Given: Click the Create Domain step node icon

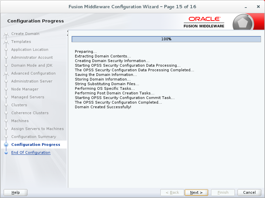Looking at the screenshot, I should pyautogui.click(x=6, y=34).
